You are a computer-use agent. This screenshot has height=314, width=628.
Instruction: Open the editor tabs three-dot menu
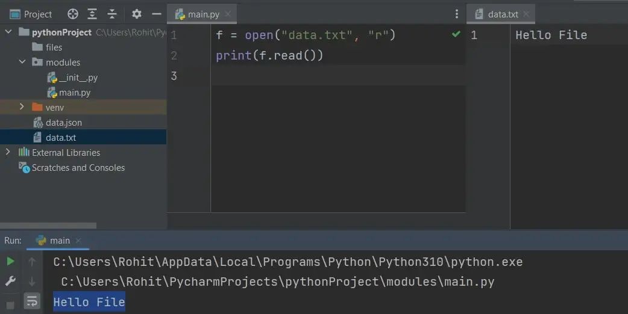457,14
